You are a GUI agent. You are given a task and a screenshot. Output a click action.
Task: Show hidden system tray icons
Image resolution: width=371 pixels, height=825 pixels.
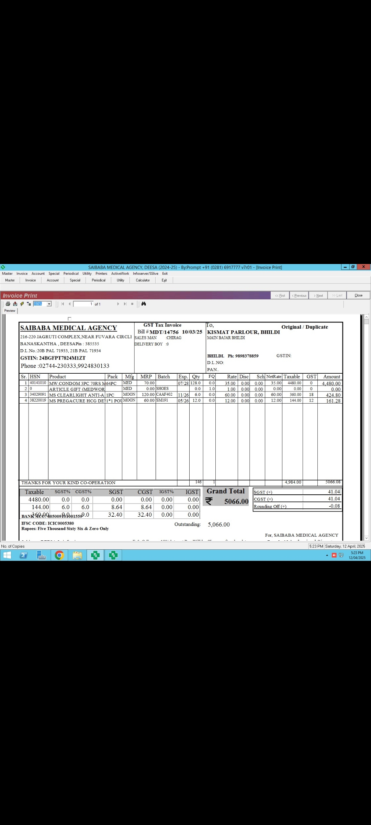[x=327, y=555]
